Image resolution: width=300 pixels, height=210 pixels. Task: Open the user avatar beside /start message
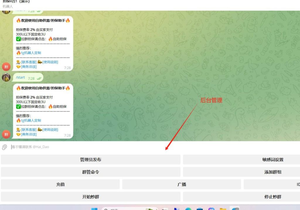6,78
